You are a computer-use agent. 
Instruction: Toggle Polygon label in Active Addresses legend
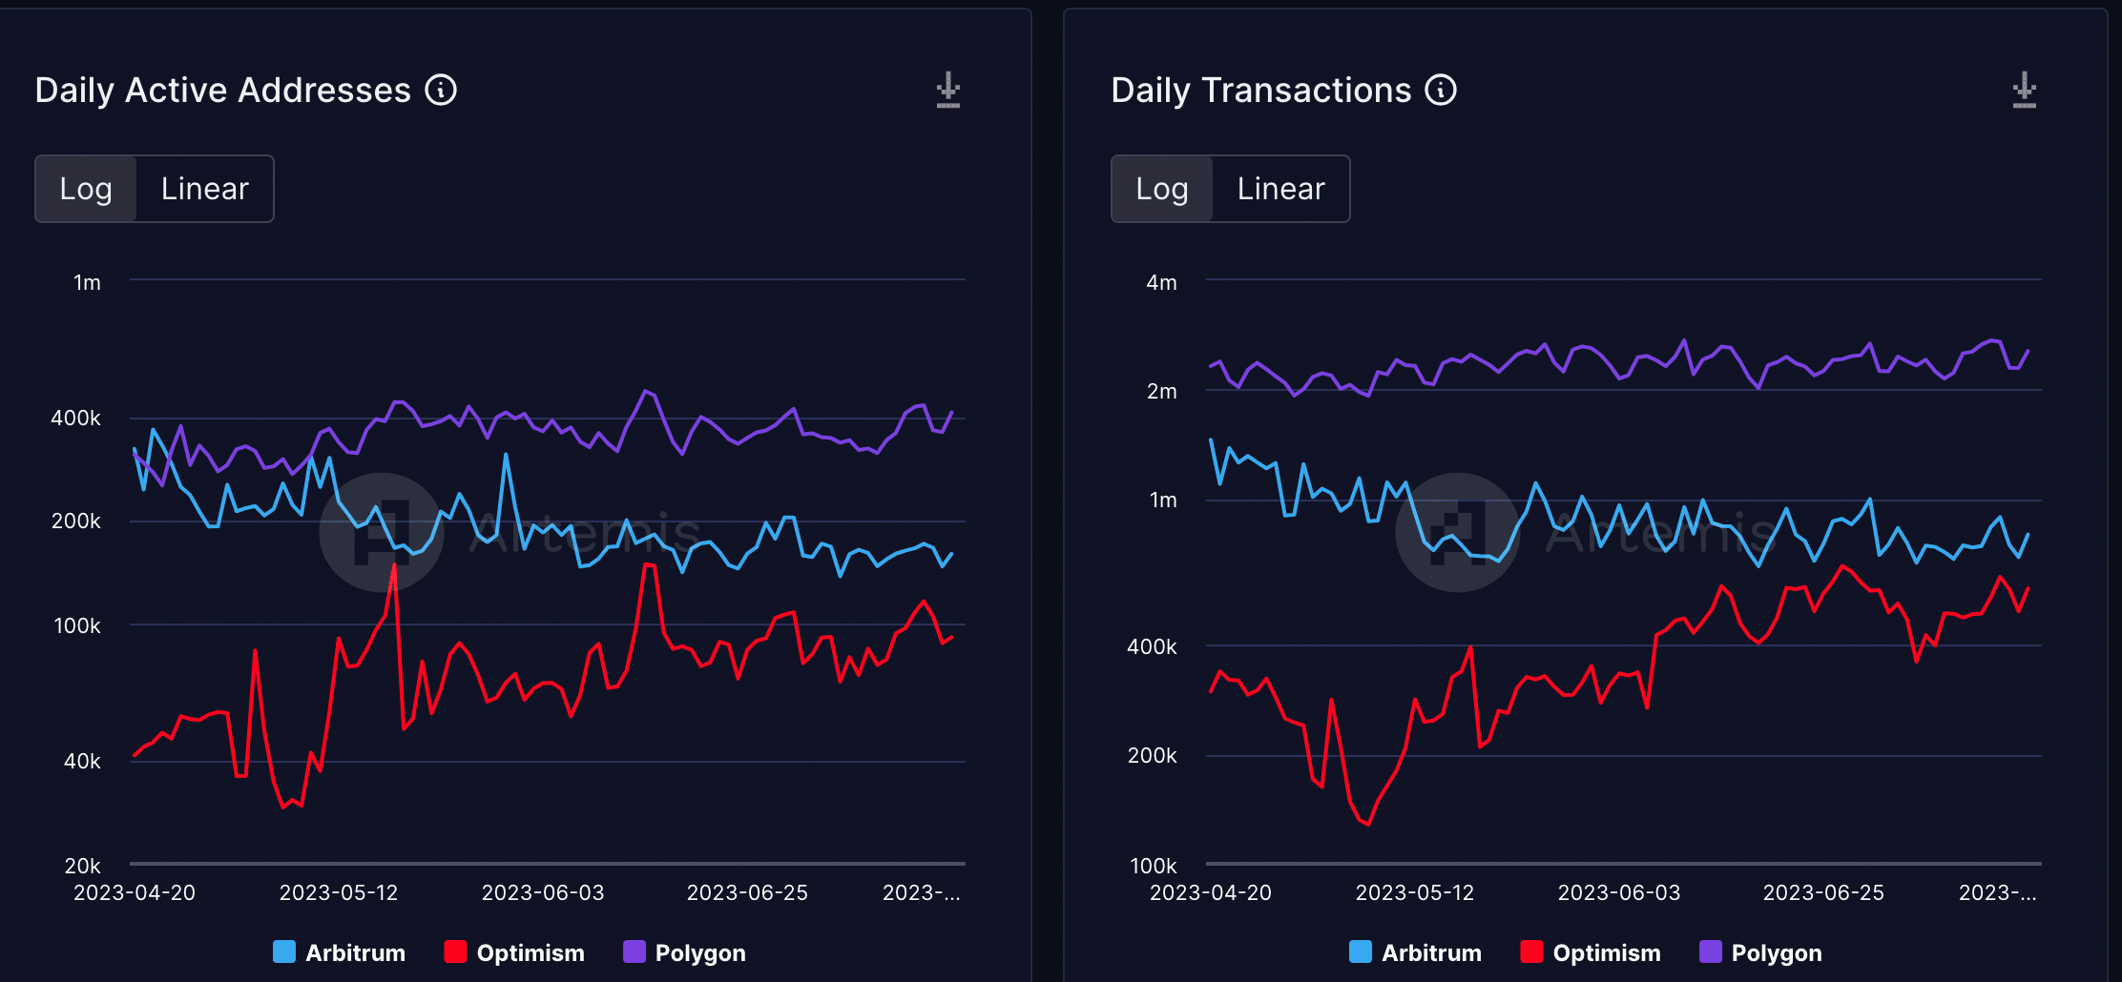[700, 953]
